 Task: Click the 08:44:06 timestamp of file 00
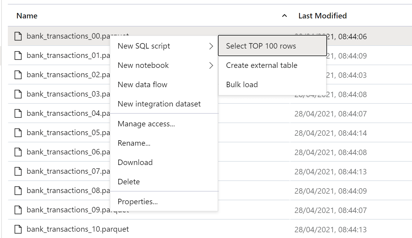click(x=347, y=36)
